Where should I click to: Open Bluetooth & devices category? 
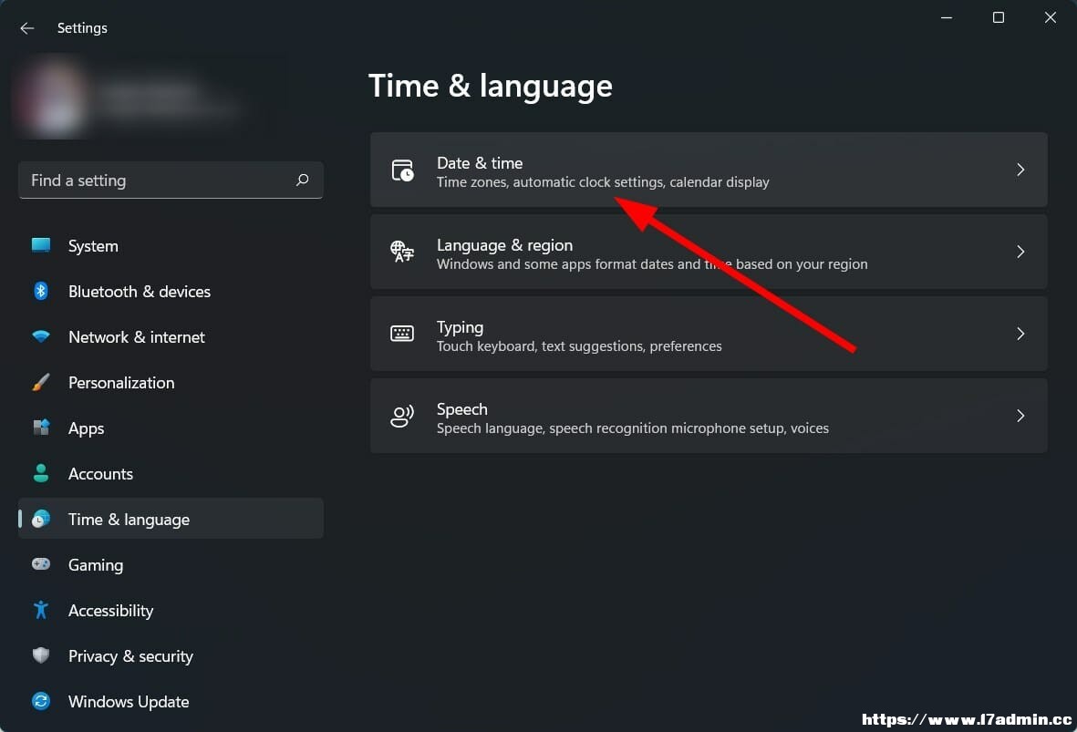pos(171,291)
